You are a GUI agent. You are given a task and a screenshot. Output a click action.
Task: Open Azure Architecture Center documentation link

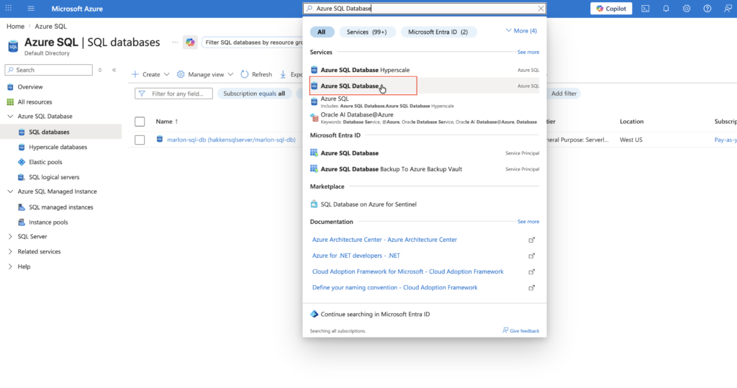point(384,240)
